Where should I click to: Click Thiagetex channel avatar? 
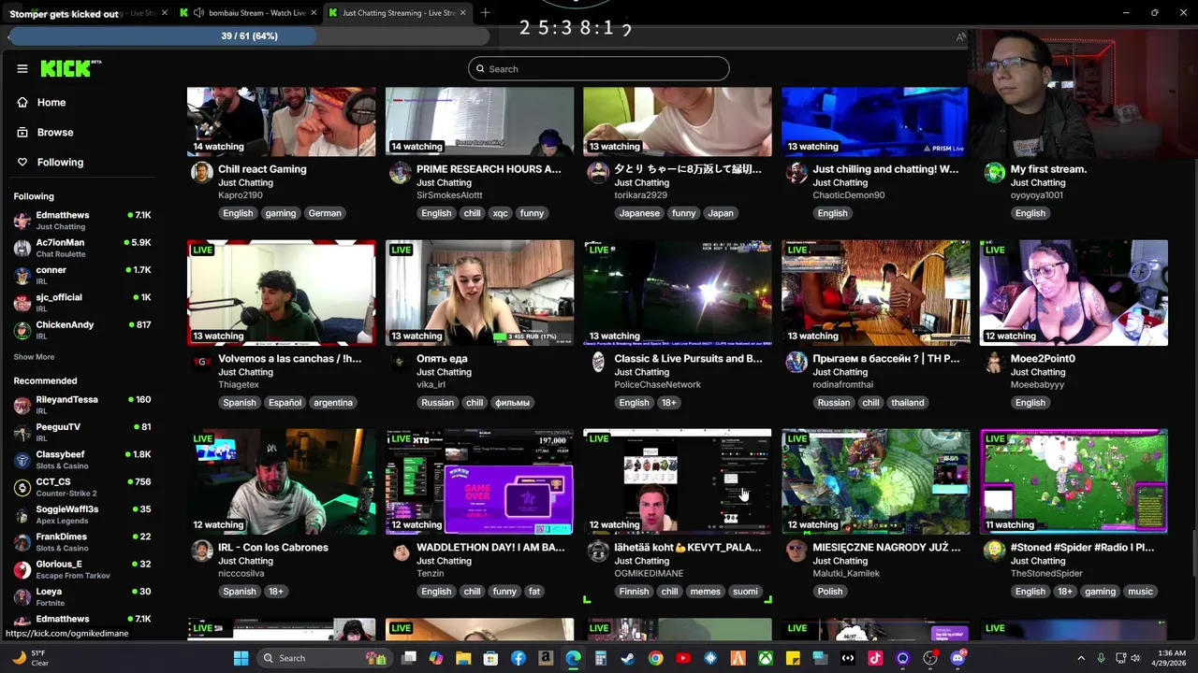pyautogui.click(x=201, y=362)
